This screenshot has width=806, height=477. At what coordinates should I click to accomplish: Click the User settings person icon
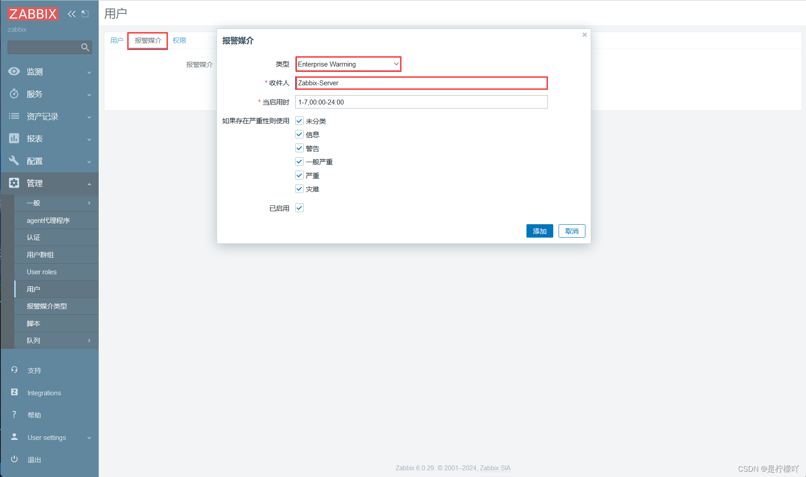[14, 437]
